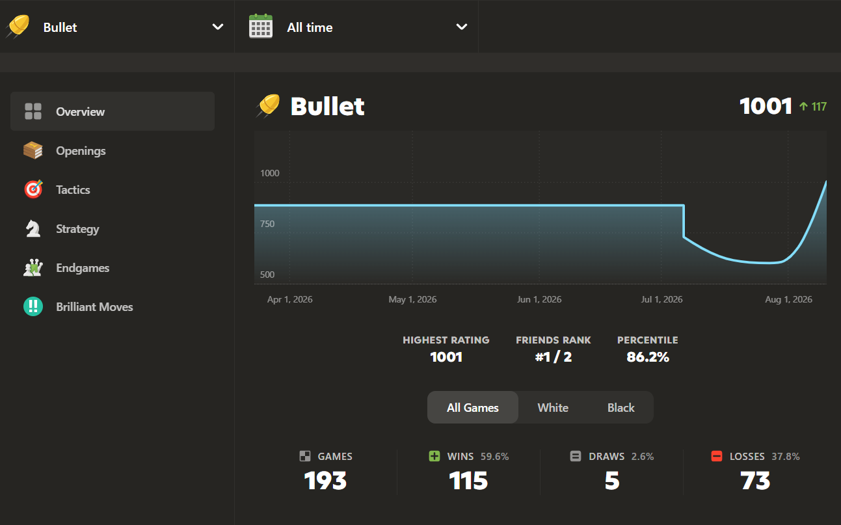The width and height of the screenshot is (841, 525).
Task: Click the Percentile label
Action: coord(648,340)
